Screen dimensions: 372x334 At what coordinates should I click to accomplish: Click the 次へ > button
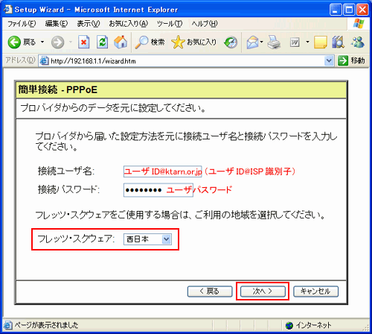click(x=263, y=292)
